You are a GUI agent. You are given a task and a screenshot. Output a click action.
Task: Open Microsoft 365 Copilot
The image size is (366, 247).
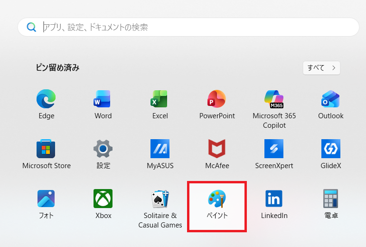274,109
